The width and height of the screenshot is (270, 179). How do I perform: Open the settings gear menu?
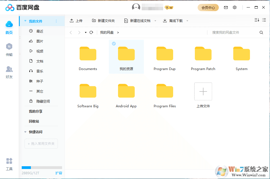235,7
